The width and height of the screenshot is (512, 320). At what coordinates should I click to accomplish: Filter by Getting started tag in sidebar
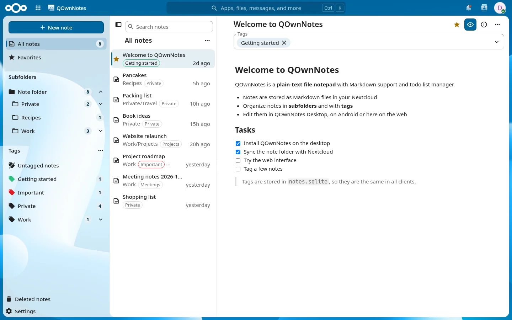point(56,179)
